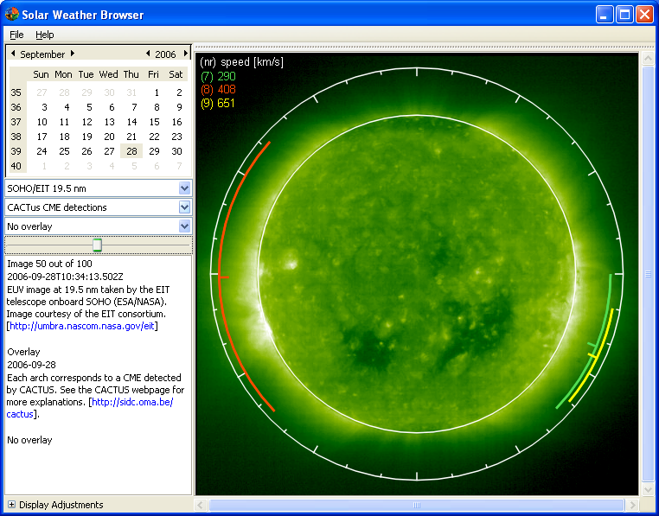
Task: Click the Solar Weather Browser title icon
Action: [x=12, y=15]
